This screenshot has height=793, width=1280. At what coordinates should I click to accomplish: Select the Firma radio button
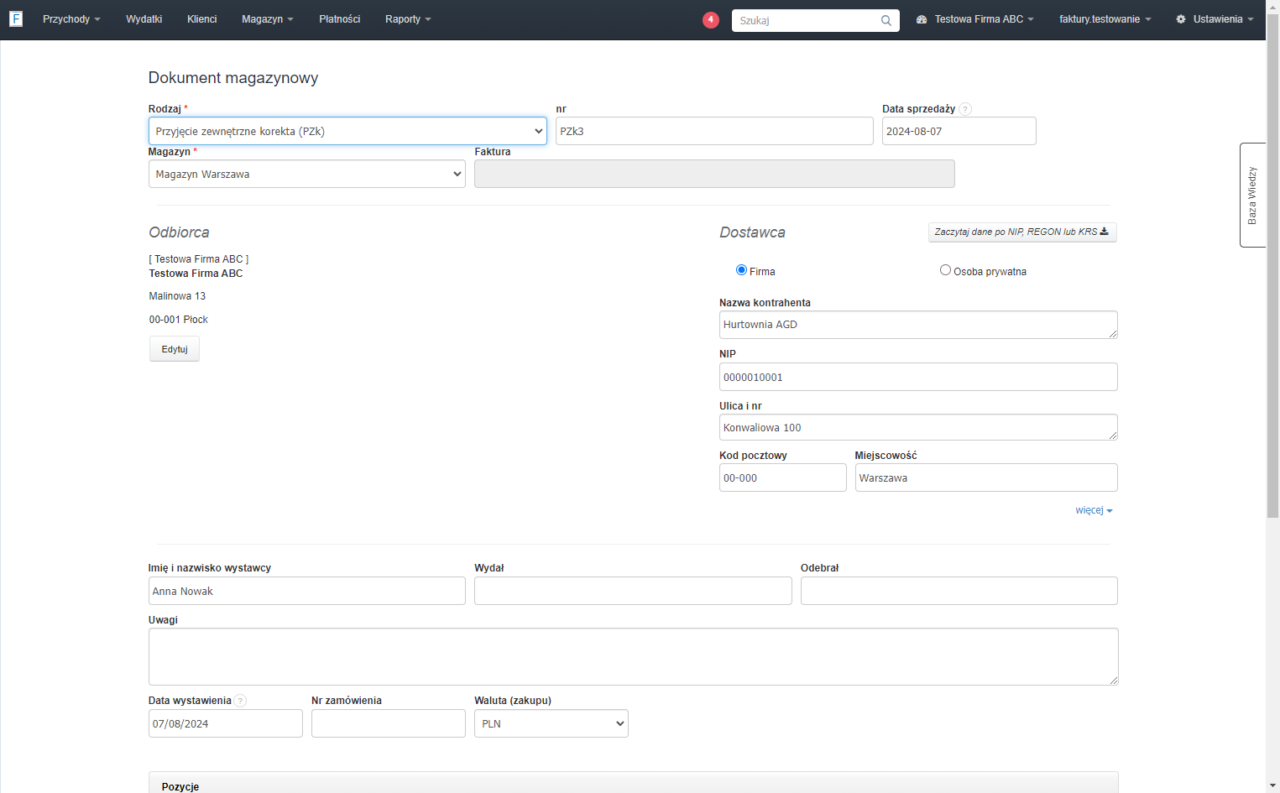[741, 270]
